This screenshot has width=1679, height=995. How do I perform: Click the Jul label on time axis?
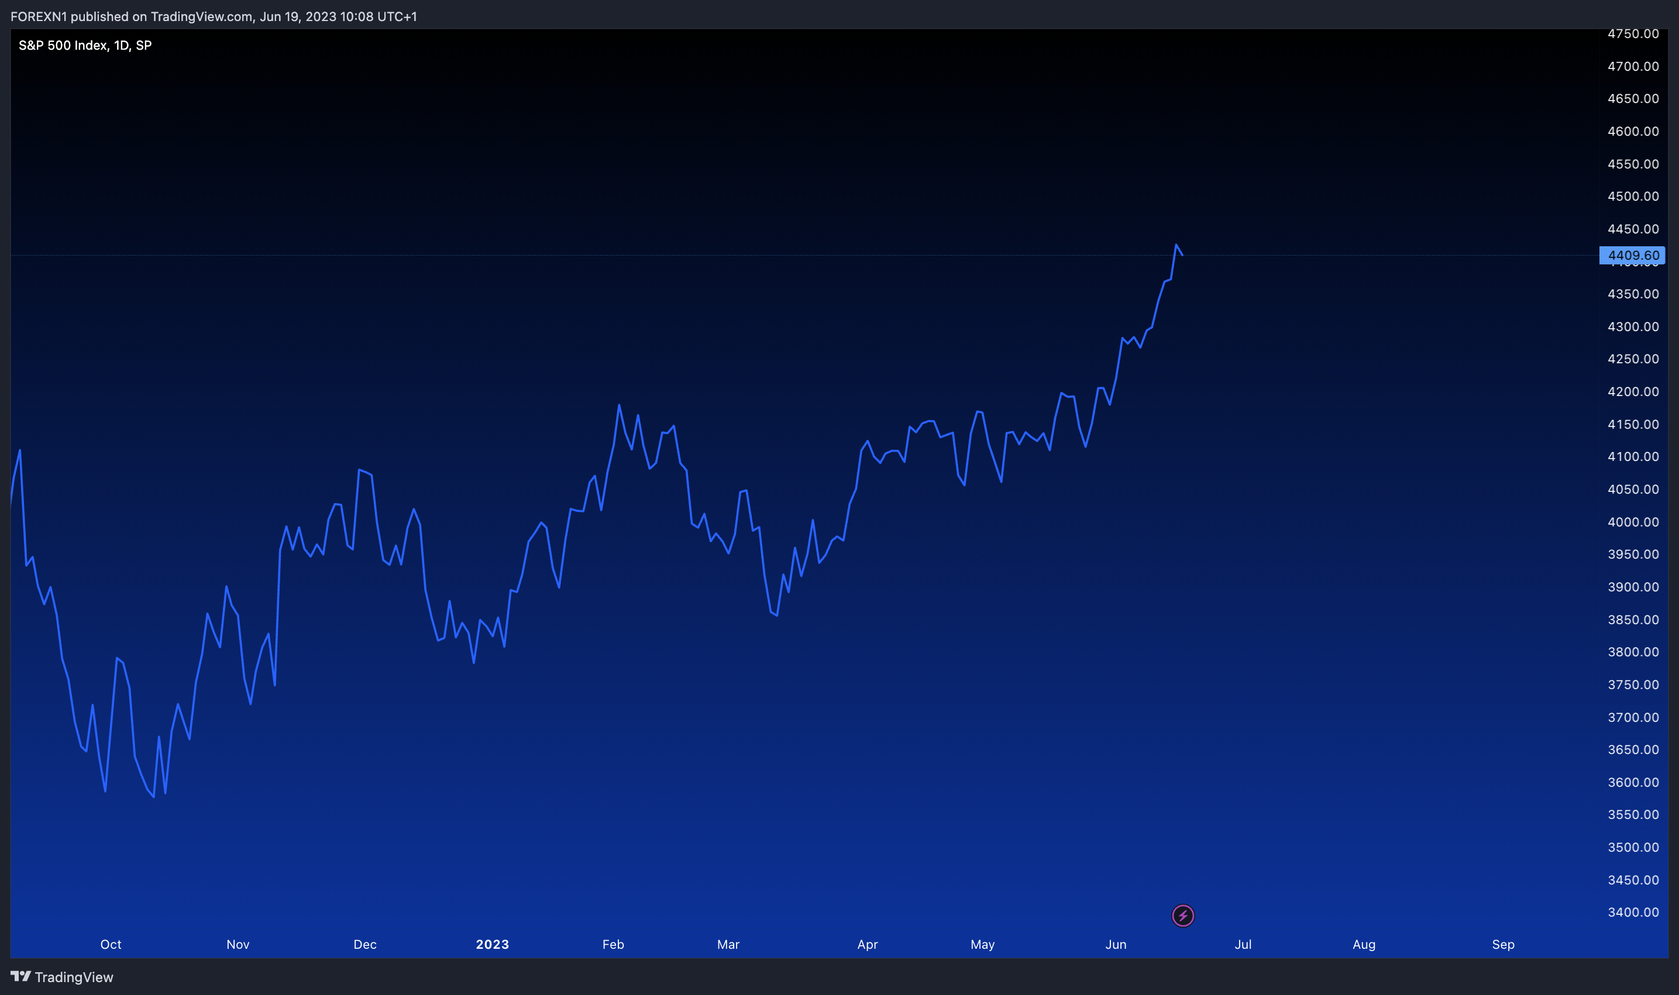1243,945
